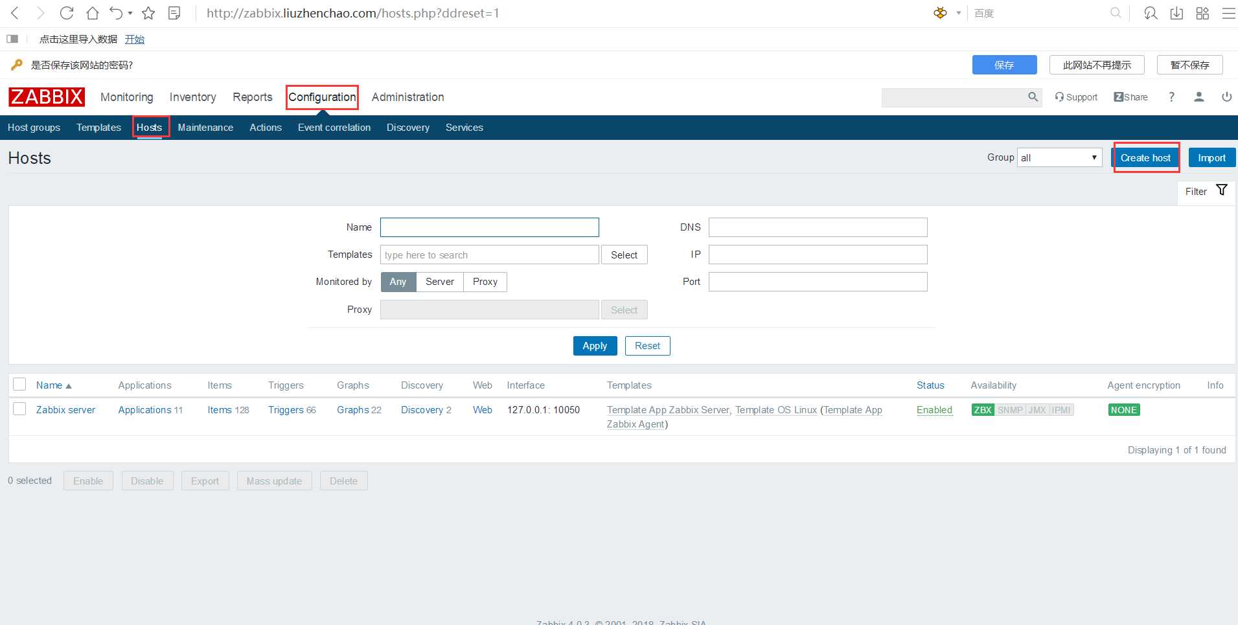Image resolution: width=1238 pixels, height=625 pixels.
Task: Tick the select-all hosts checkbox
Action: point(19,384)
